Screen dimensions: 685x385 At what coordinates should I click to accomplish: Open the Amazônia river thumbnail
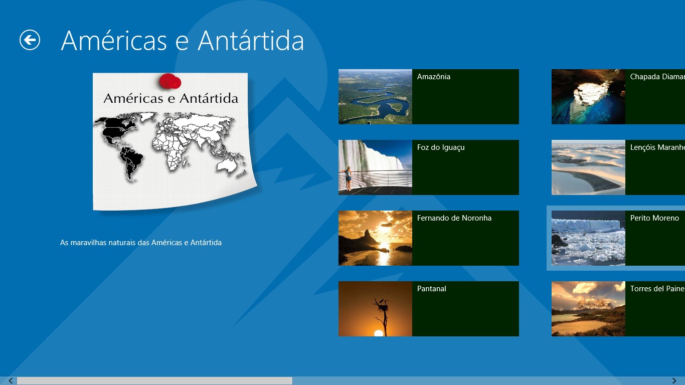(375, 97)
